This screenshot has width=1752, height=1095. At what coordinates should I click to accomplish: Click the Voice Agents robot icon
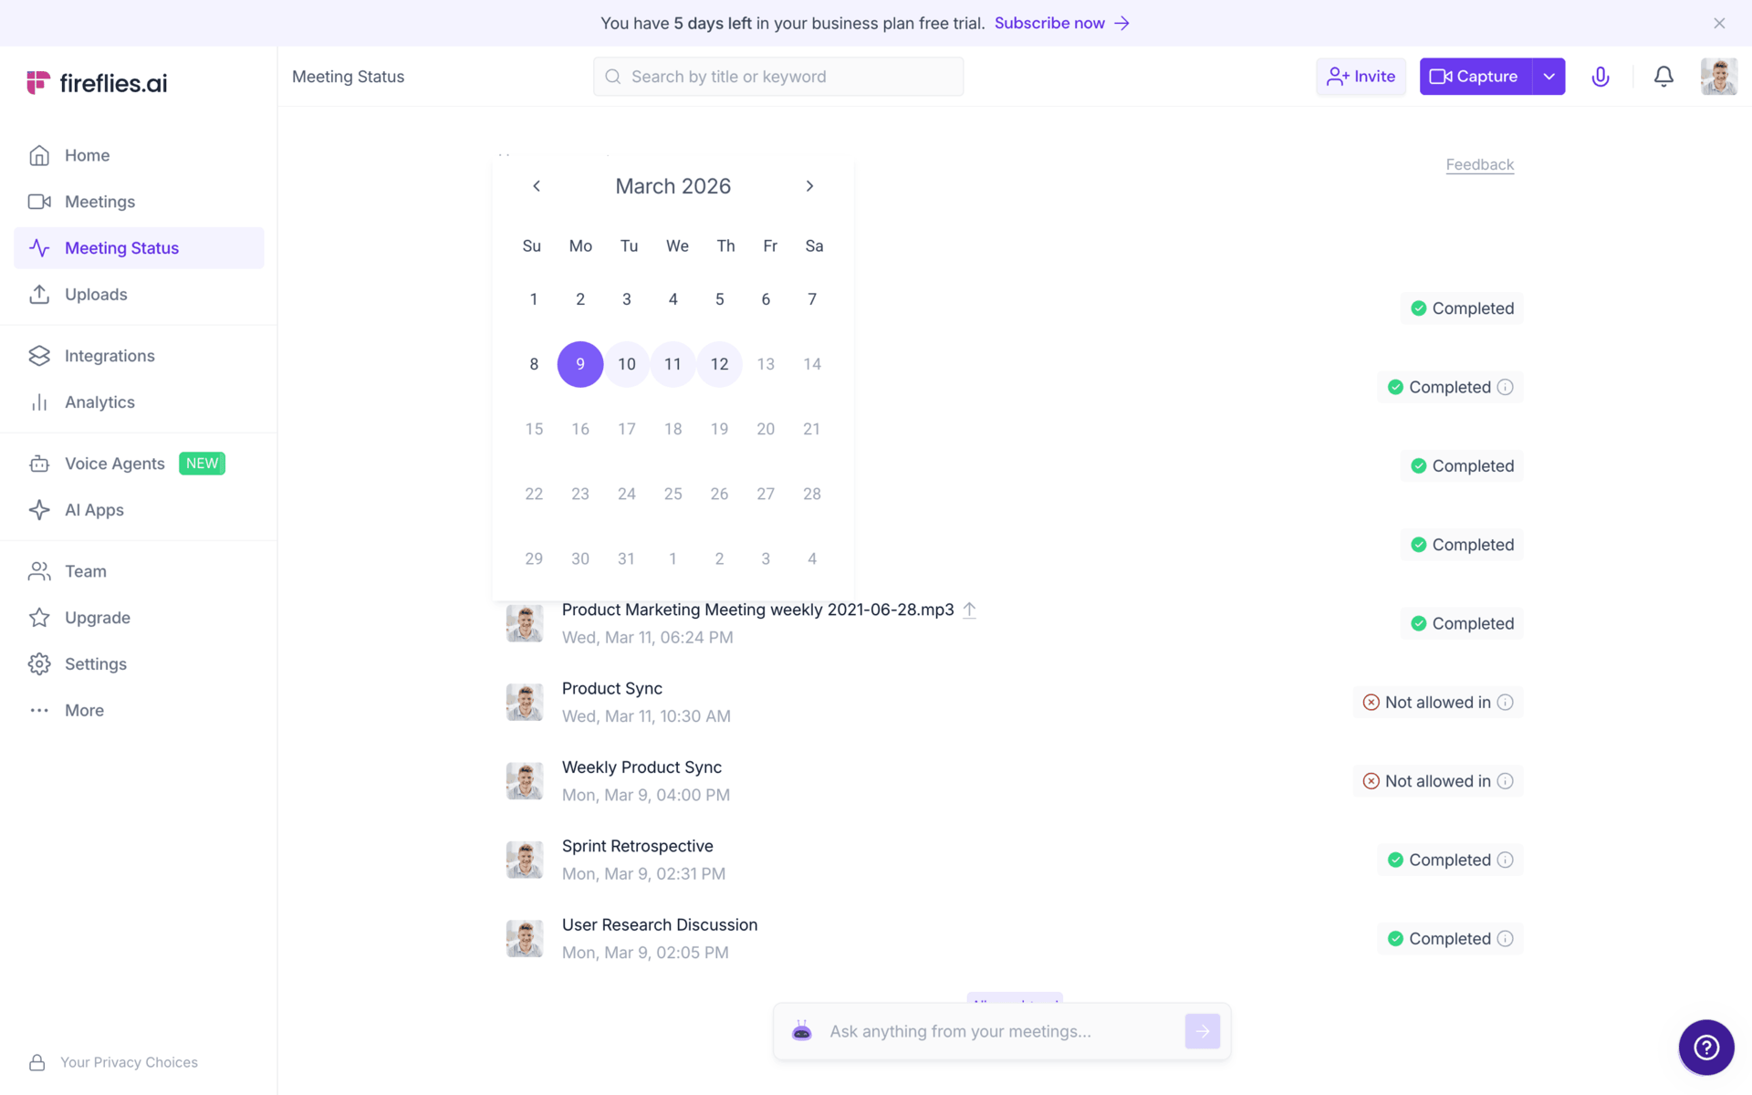pyautogui.click(x=39, y=464)
